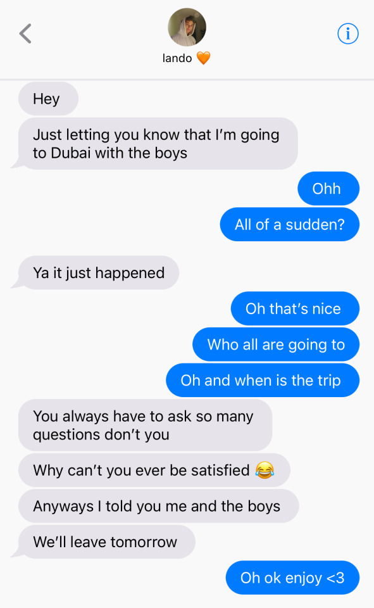Select 'Oh that's nice' message
The image size is (374, 608).
pos(295,308)
